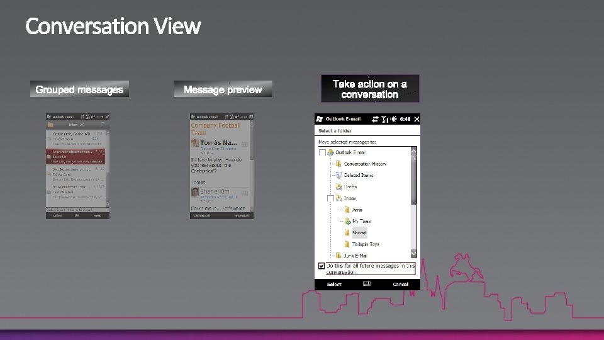Select the Amo subfolder

357,210
